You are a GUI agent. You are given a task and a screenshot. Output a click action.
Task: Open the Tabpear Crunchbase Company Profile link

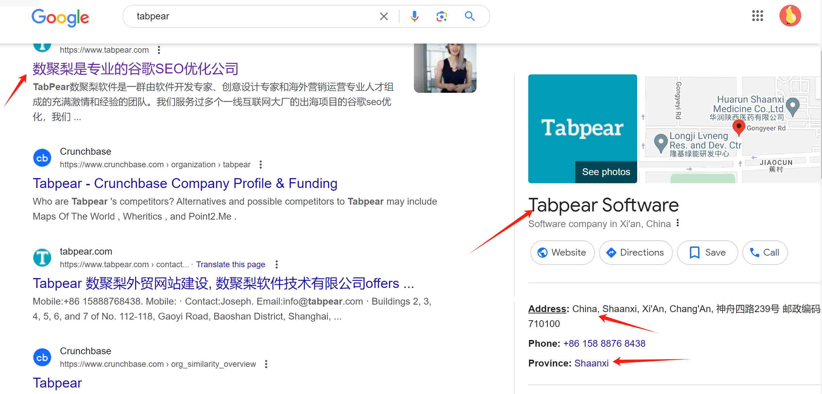[x=185, y=183]
